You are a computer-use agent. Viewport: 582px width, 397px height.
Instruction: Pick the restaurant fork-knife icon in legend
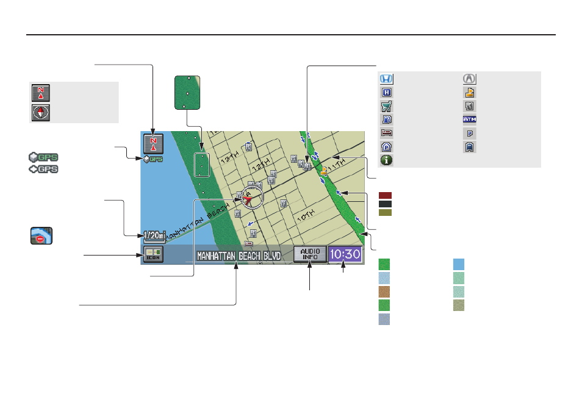470,107
